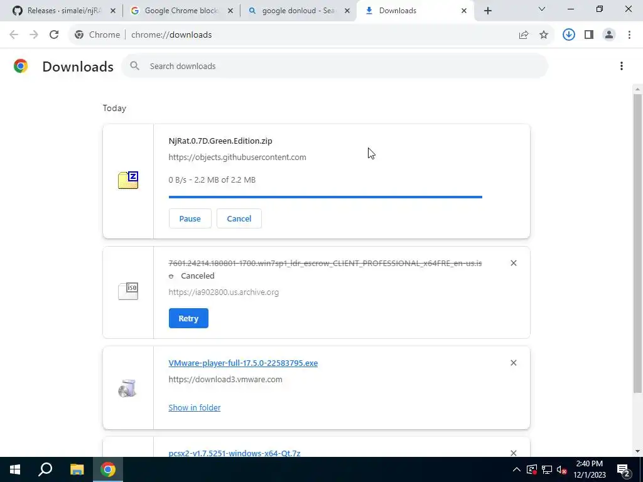Image resolution: width=643 pixels, height=482 pixels.
Task: Click the magnifier icon in Search downloads
Action: point(134,66)
